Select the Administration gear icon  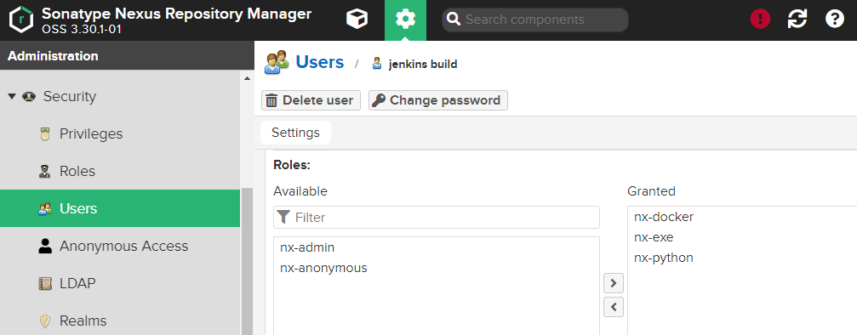click(x=405, y=20)
